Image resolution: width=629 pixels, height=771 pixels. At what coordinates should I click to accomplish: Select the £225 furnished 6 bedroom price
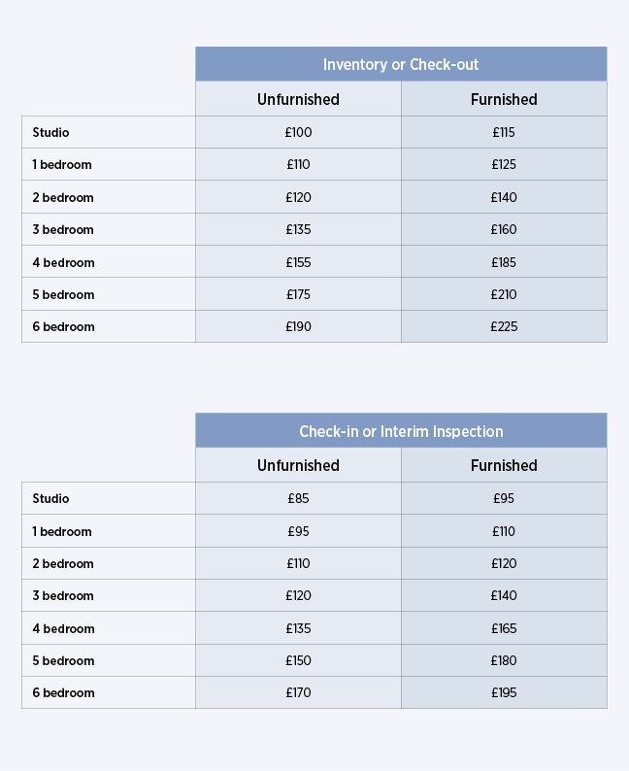(x=504, y=326)
